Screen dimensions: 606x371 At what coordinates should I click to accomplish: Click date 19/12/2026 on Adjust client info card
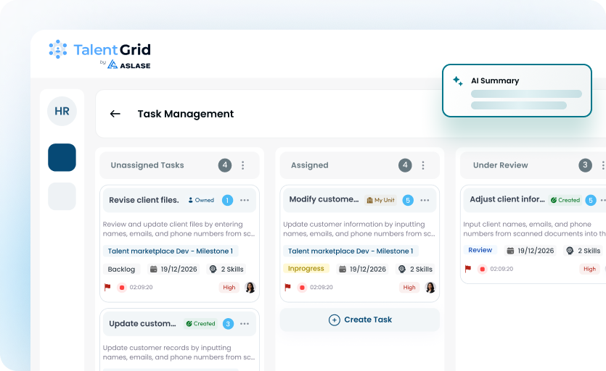[531, 251]
